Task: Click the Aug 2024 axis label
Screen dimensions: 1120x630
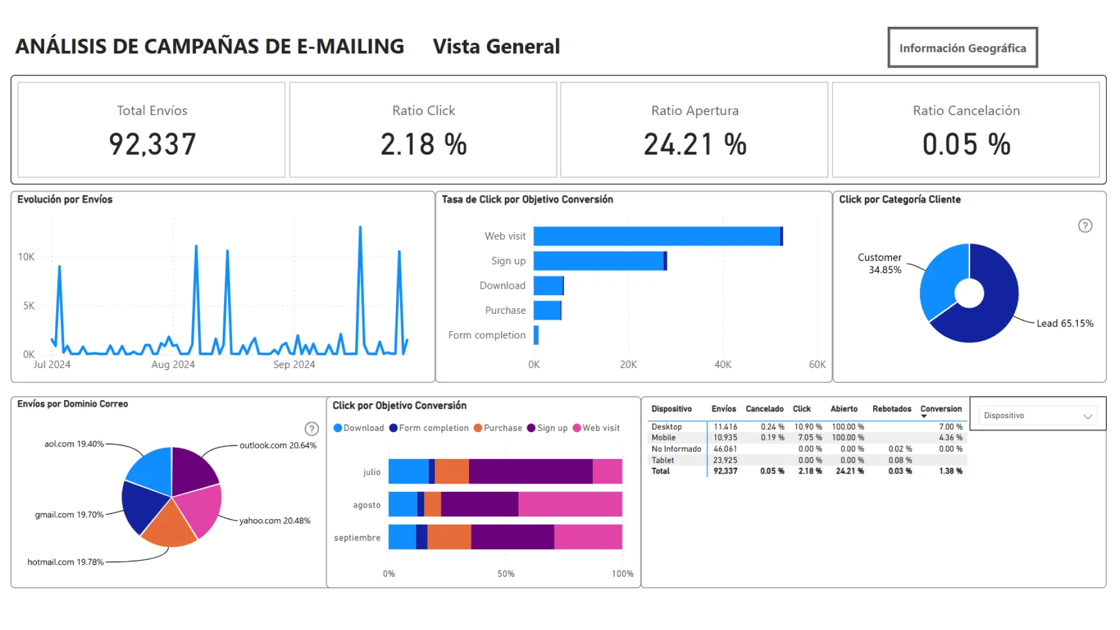Action: [x=173, y=365]
